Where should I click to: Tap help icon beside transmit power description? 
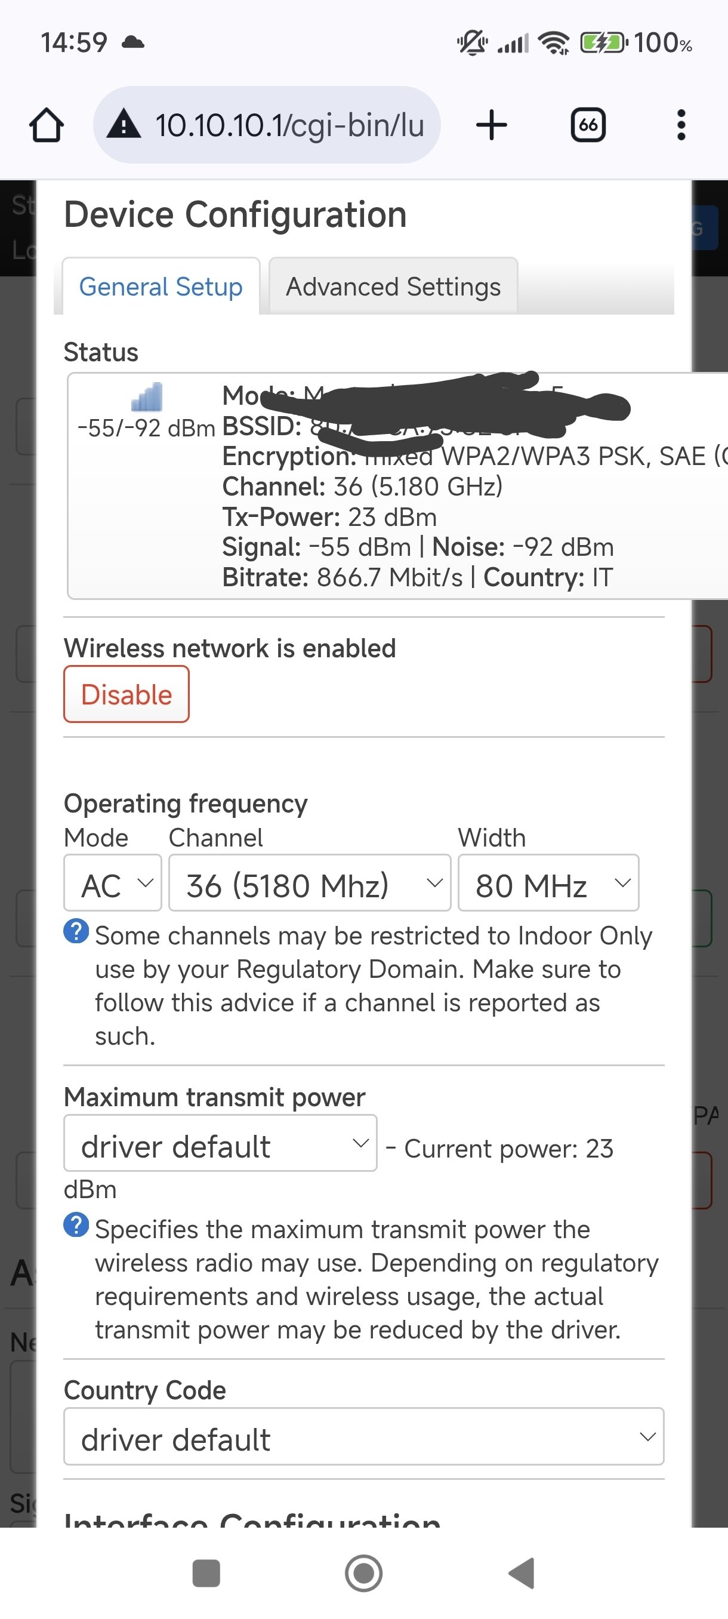(76, 1224)
